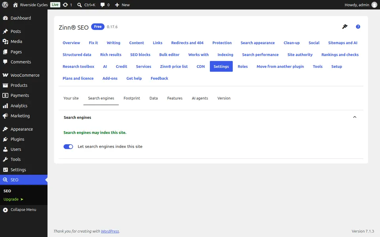Open WordPress Settings sidebar menu
This screenshot has width=380, height=237.
24,170
